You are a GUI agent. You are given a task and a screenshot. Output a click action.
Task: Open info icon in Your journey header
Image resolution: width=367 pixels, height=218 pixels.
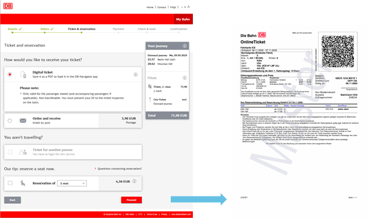pyautogui.click(x=185, y=46)
